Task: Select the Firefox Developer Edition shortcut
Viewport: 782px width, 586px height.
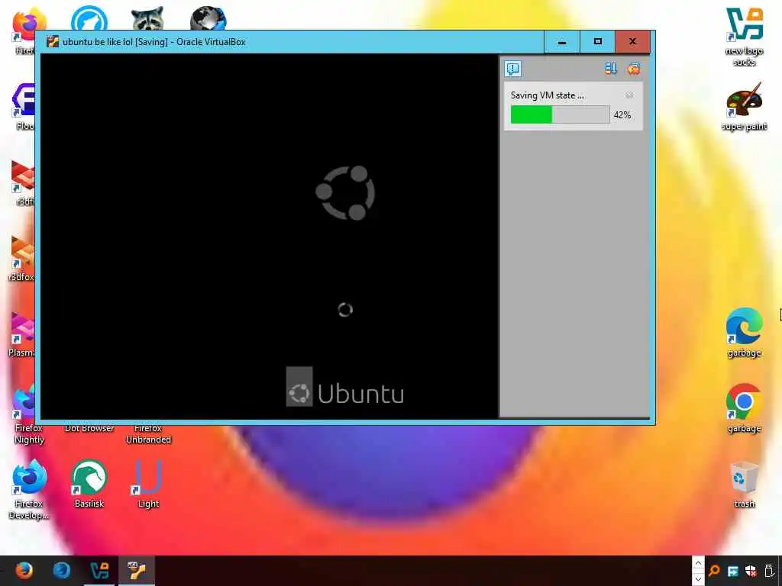Action: pos(29,489)
